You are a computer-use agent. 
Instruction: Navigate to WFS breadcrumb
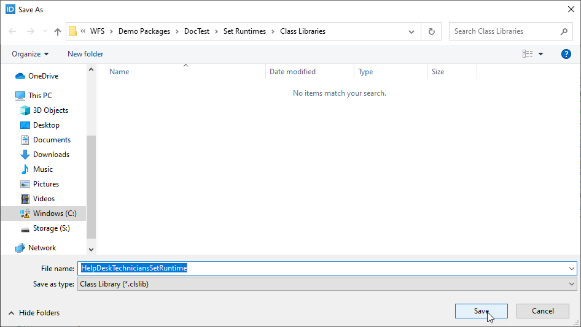point(98,31)
